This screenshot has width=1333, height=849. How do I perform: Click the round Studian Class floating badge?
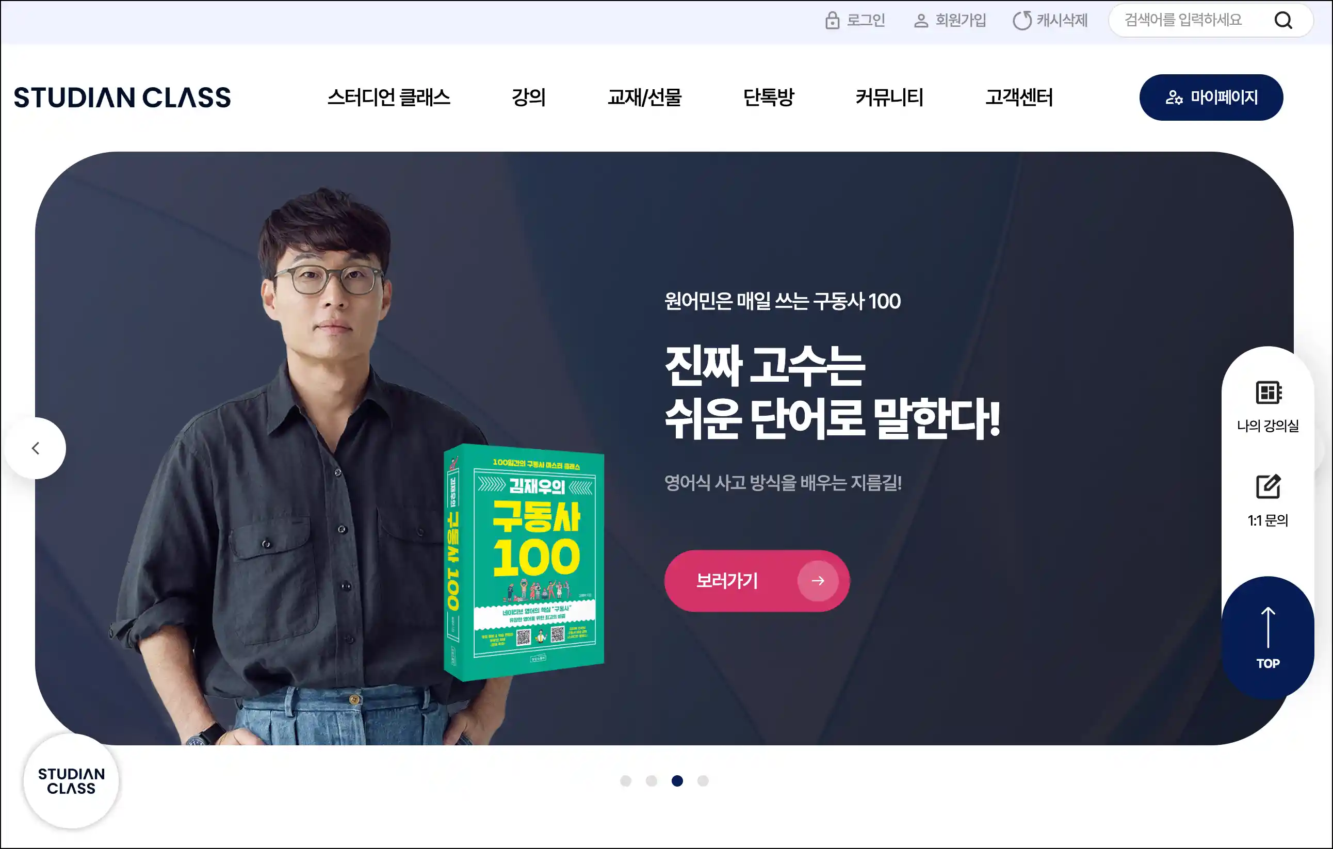point(71,781)
